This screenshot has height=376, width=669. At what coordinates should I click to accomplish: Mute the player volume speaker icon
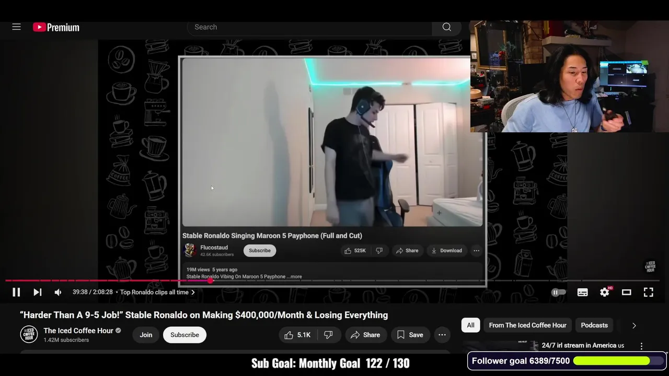[x=58, y=292]
